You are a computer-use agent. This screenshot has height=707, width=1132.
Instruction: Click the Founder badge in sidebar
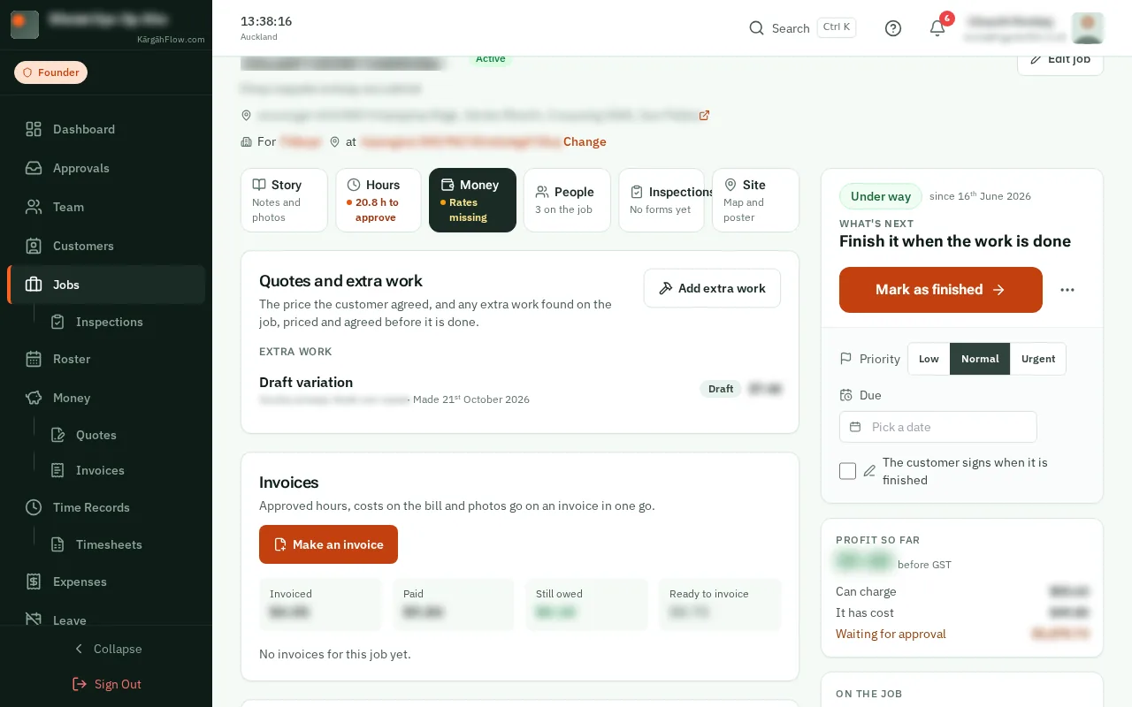coord(50,72)
